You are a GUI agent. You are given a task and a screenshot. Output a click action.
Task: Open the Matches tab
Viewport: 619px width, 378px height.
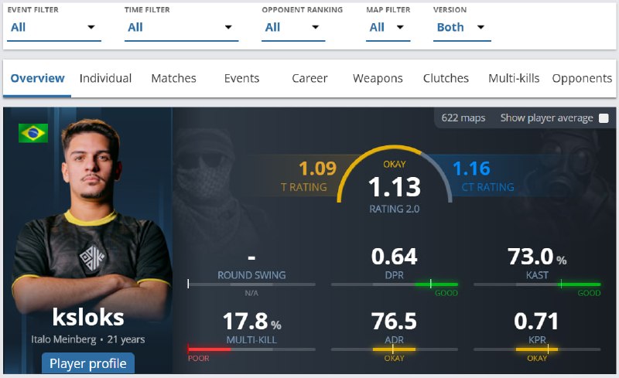pyautogui.click(x=173, y=78)
